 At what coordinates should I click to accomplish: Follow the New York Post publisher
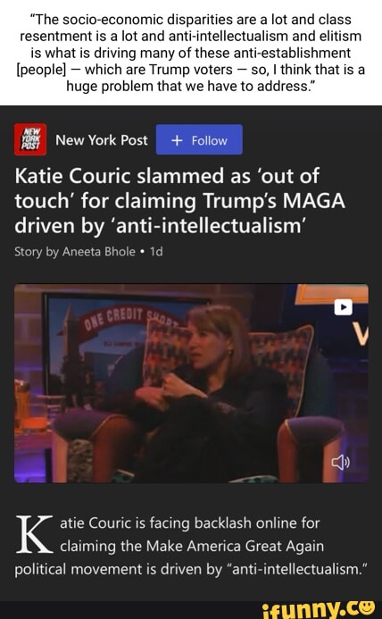[199, 139]
